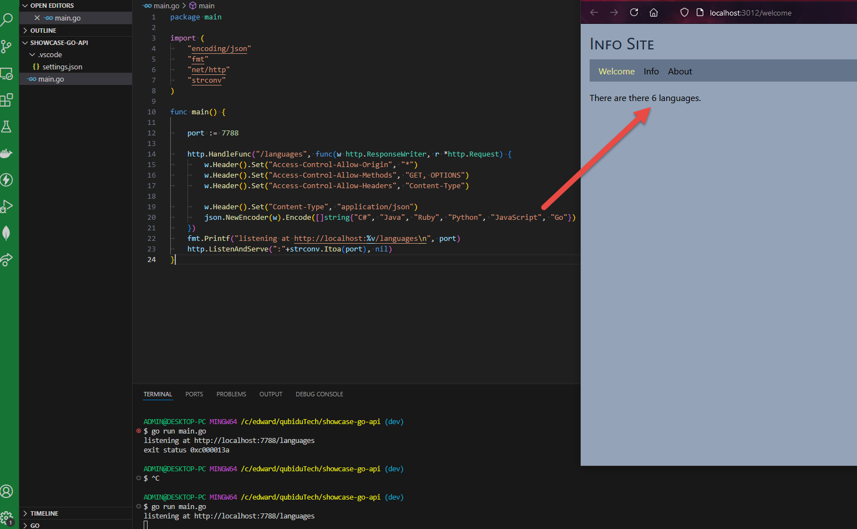The width and height of the screenshot is (857, 529).
Task: Open the Source Control view
Action: (x=7, y=47)
